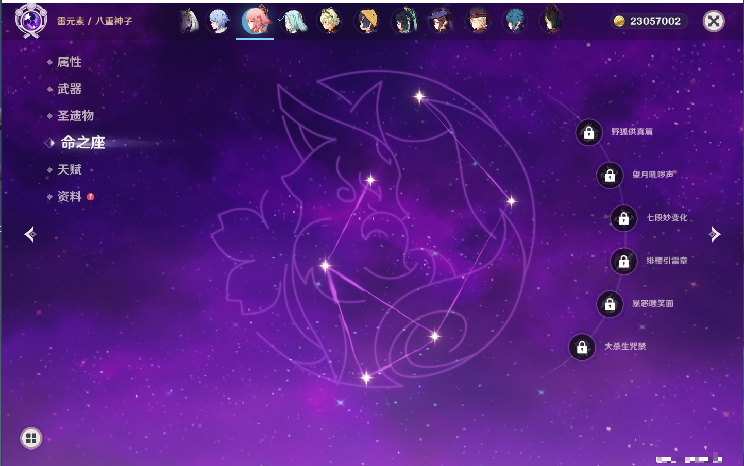Click the 雷元素 / 八重神子 title text
This screenshot has width=744, height=466.
coord(94,21)
